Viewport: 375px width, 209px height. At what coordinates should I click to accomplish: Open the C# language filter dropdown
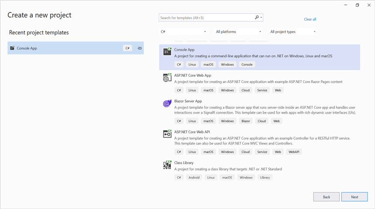point(184,32)
